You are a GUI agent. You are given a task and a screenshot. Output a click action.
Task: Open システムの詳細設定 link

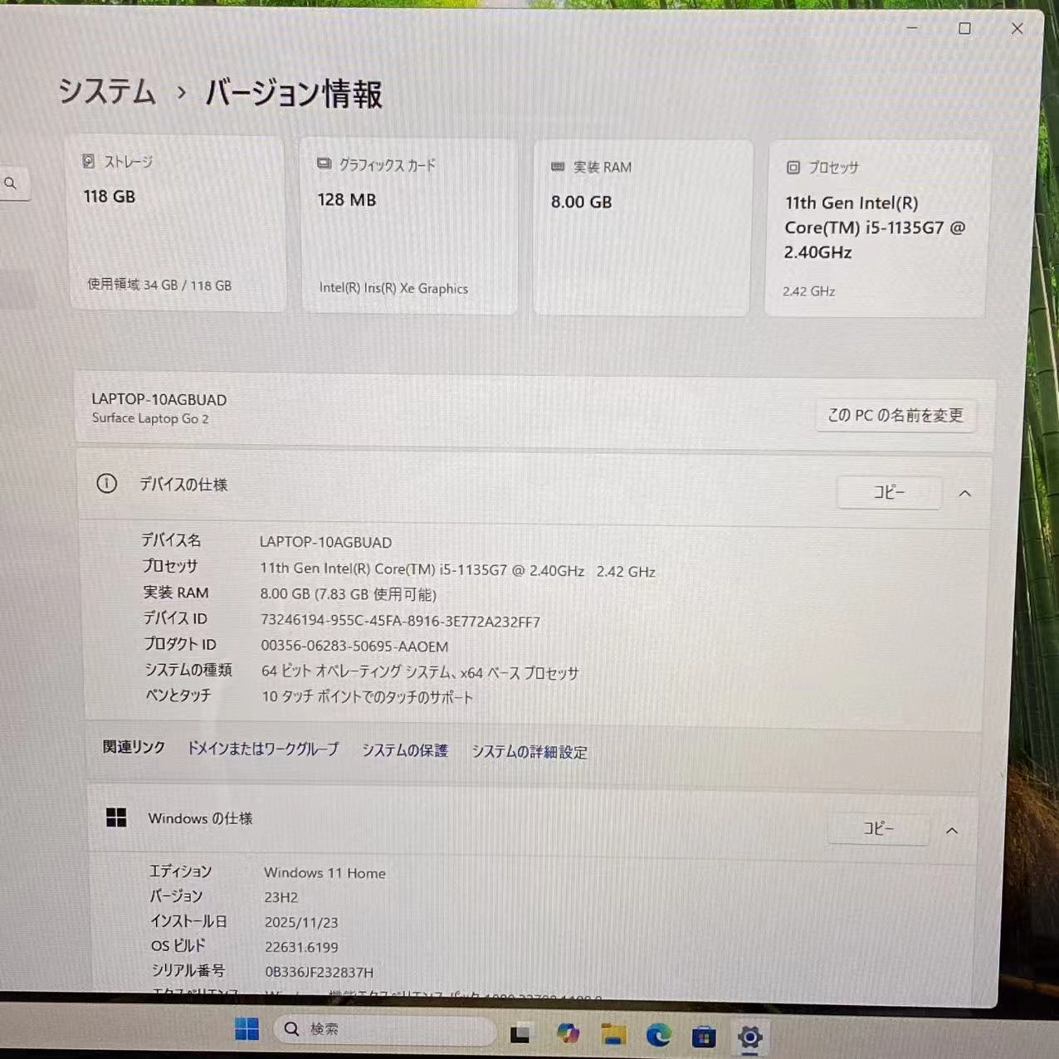(529, 752)
